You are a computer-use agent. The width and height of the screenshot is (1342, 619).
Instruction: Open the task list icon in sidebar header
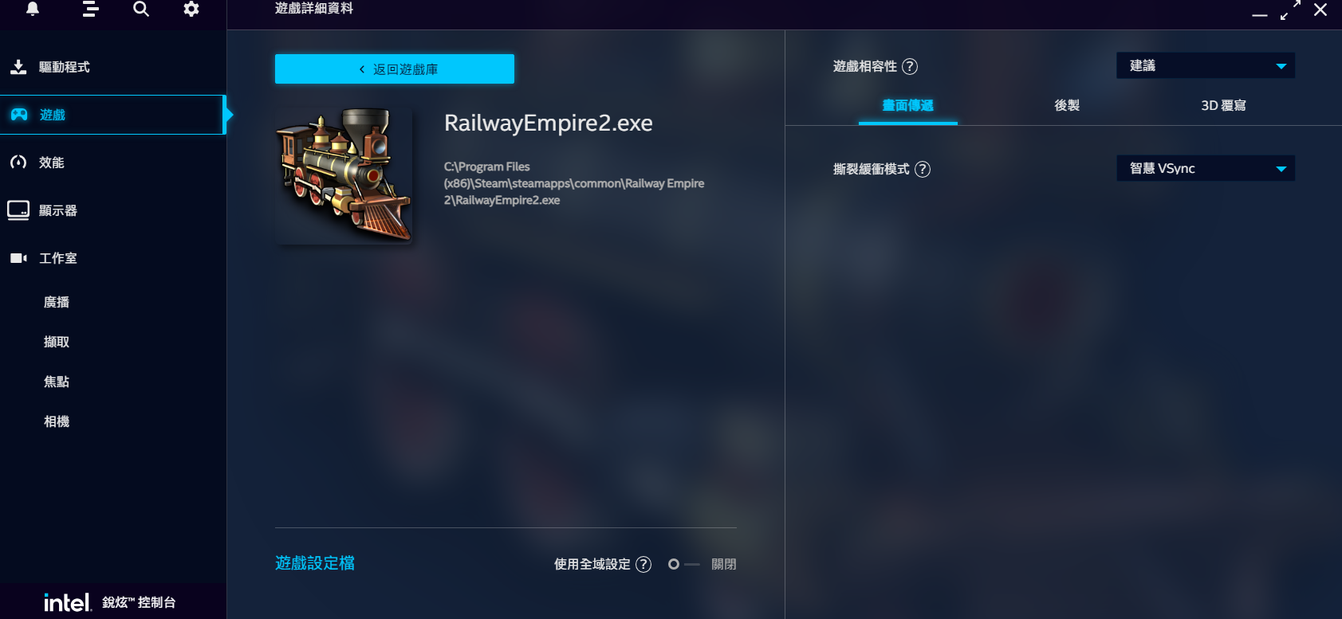pos(91,9)
